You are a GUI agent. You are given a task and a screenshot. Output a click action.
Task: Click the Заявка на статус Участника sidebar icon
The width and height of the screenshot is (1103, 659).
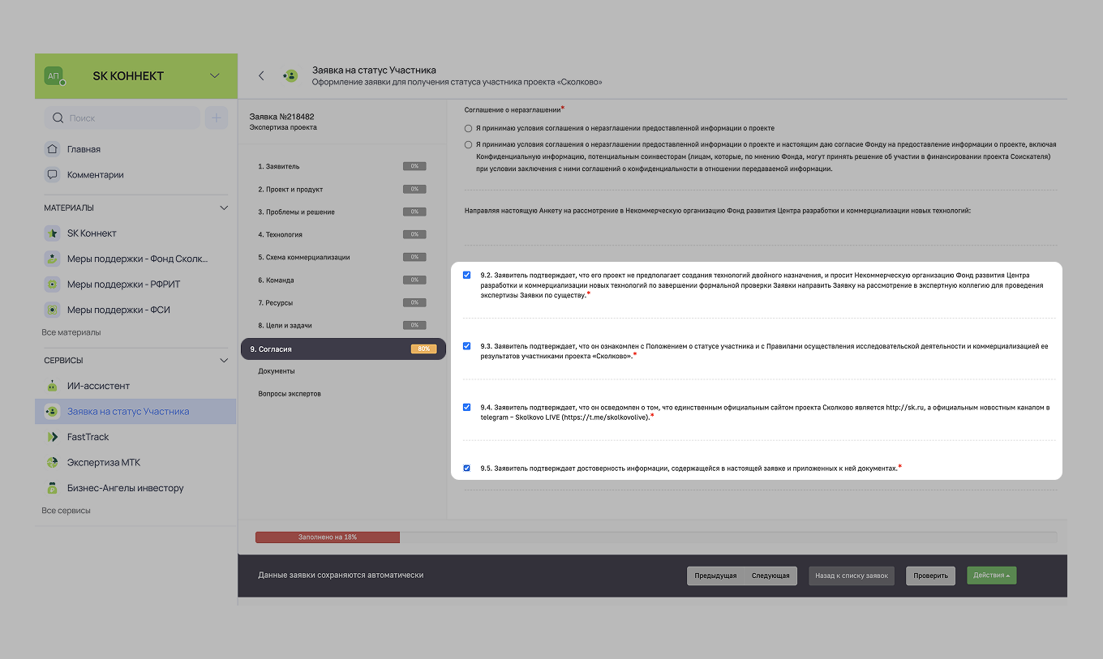52,412
